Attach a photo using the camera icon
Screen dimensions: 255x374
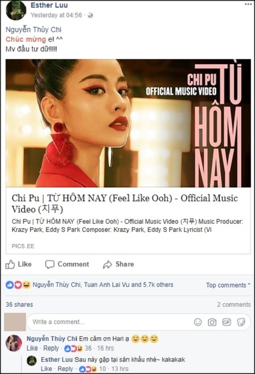pyautogui.click(x=212, y=322)
